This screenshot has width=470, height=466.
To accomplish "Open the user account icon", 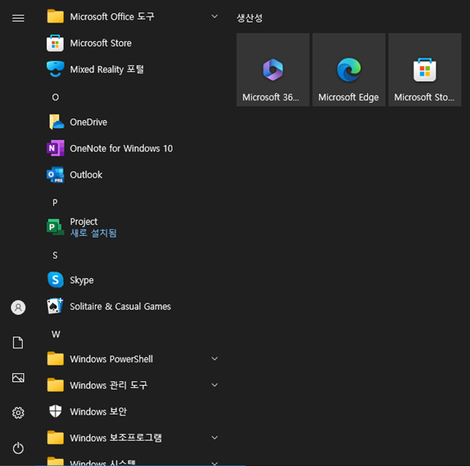I will (x=18, y=308).
